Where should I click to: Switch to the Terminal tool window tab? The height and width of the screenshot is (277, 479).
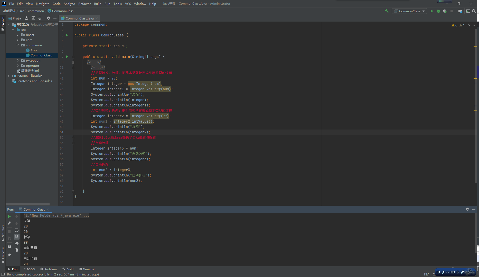[x=87, y=269]
